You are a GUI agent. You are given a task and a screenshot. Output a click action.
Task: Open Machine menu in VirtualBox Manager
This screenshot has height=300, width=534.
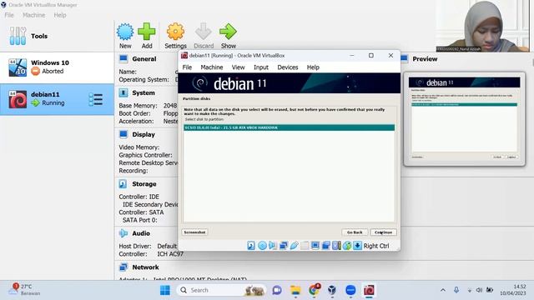coord(33,15)
